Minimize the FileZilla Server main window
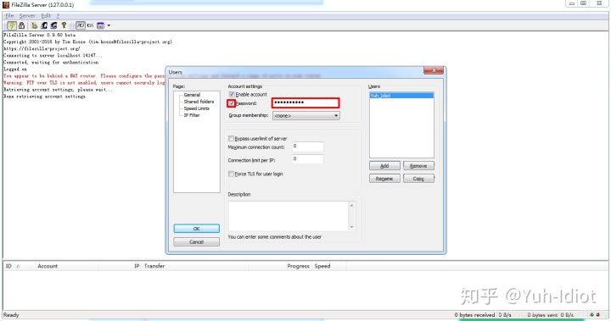Screen dimensions: 611x321 (572, 3)
